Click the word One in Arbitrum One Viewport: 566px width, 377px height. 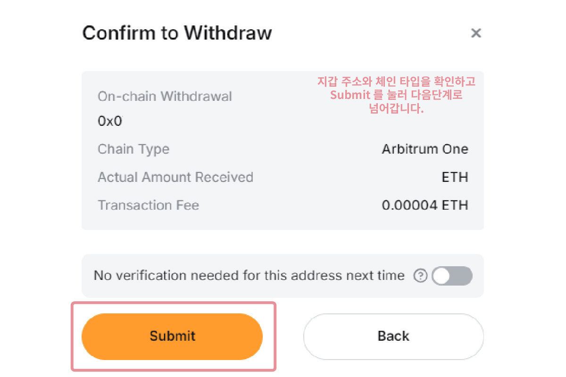[456, 149]
